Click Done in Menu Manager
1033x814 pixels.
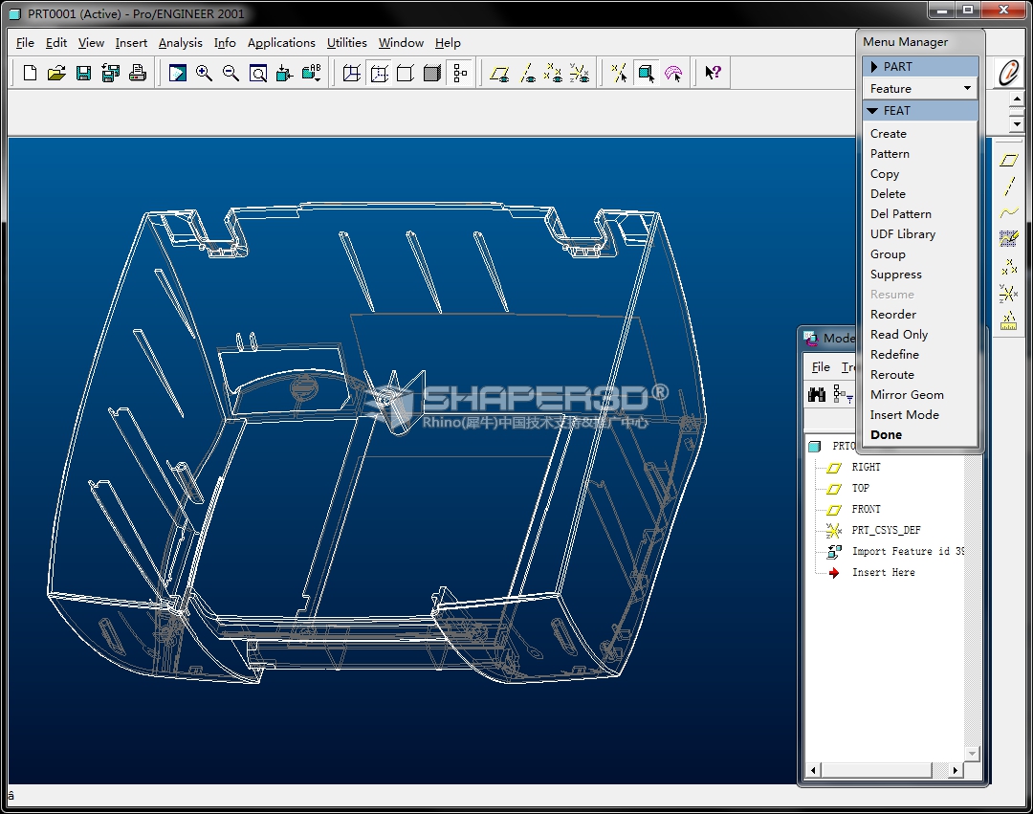coord(886,434)
